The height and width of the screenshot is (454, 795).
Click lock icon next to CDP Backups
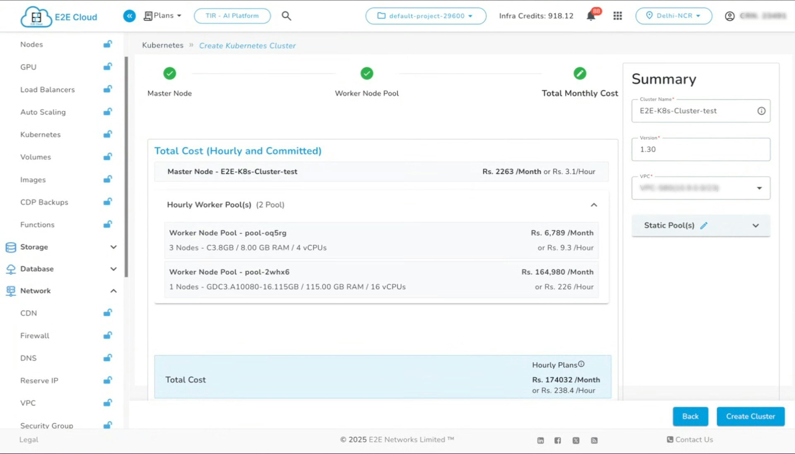(108, 201)
